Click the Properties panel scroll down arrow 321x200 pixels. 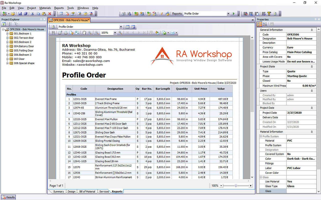(x=319, y=191)
